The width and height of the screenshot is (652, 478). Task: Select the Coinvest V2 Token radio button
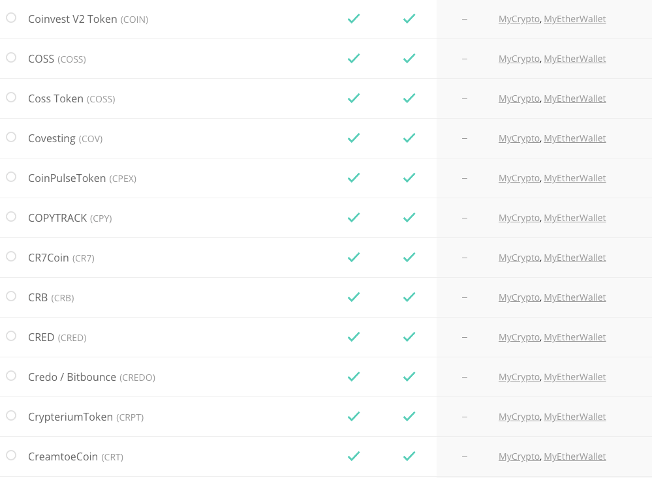pos(11,18)
